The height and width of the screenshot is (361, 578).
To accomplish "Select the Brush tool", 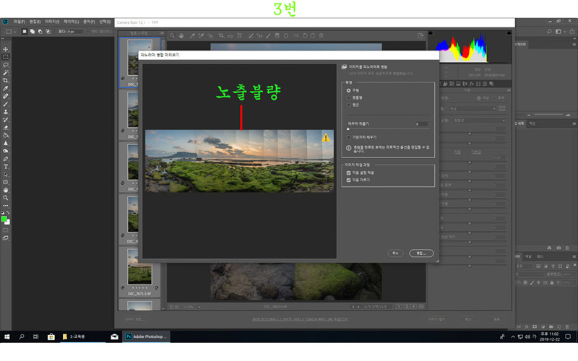I will coord(6,104).
